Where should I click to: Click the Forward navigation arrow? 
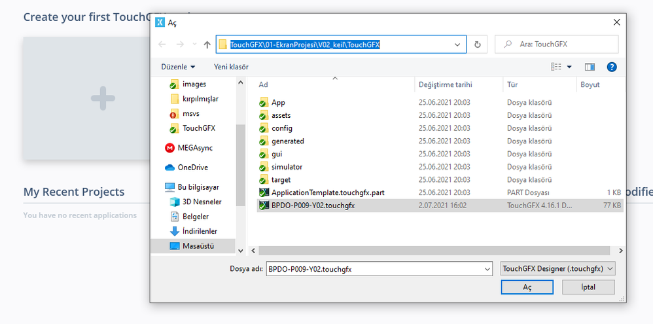click(180, 45)
